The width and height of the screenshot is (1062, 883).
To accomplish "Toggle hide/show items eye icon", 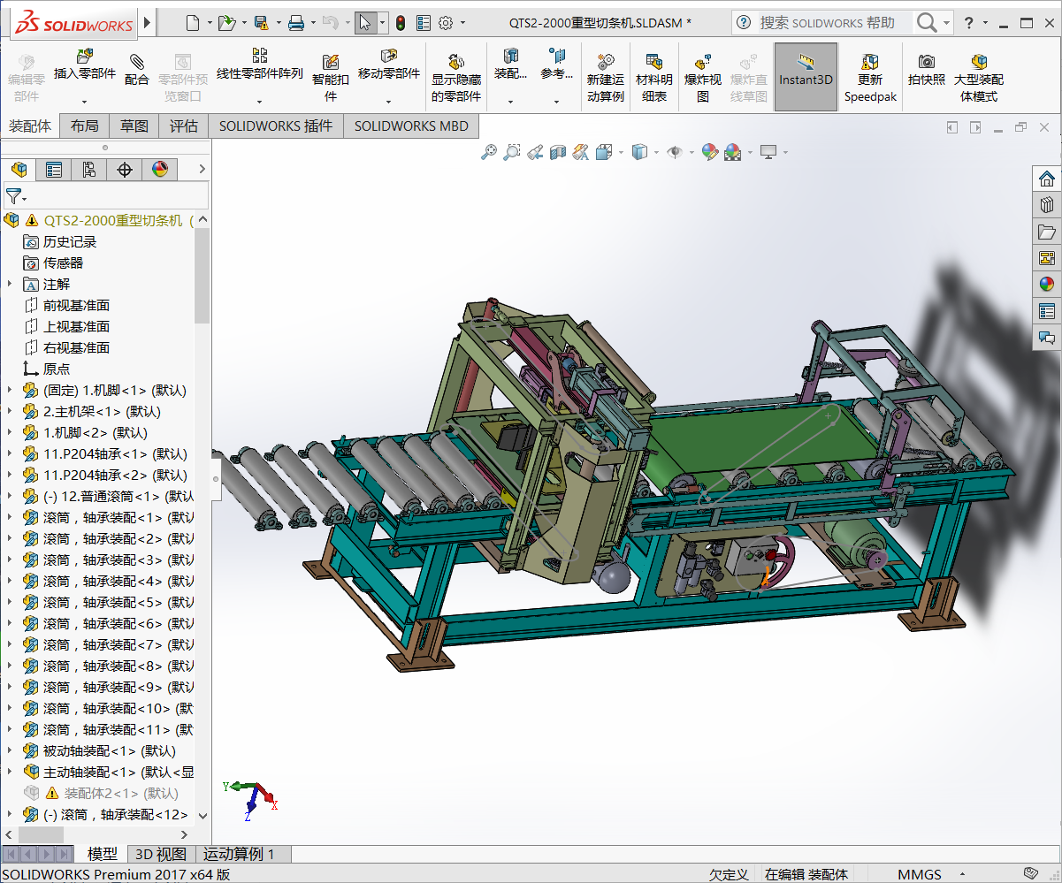I will (675, 153).
